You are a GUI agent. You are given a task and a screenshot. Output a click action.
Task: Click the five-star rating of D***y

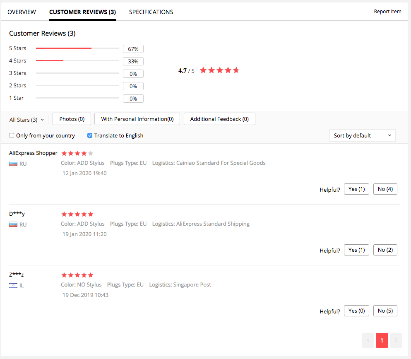[77, 214]
